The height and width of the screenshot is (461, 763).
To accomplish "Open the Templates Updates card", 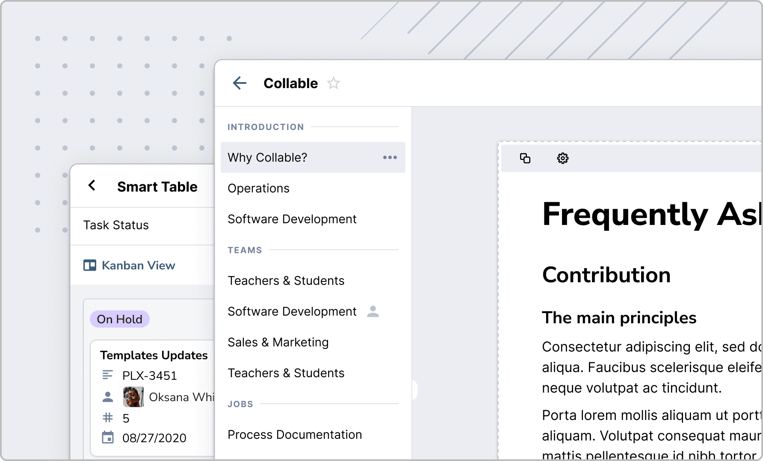I will click(154, 355).
